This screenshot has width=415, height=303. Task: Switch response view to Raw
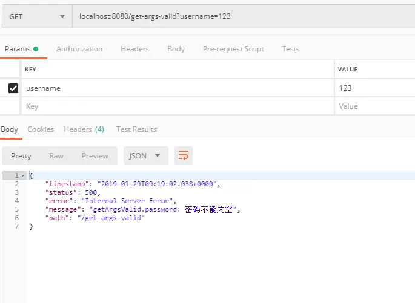[56, 156]
